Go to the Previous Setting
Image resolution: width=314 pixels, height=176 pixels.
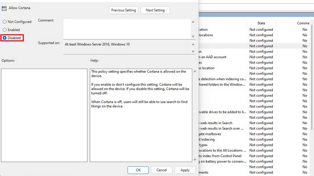click(x=124, y=10)
